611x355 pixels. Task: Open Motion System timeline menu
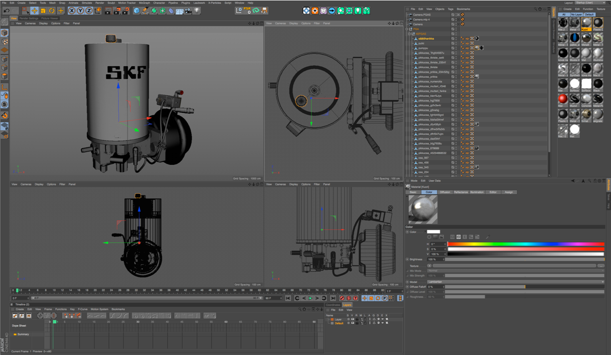click(x=100, y=309)
